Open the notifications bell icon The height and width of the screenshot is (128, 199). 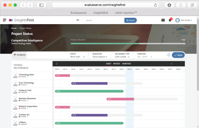pos(170,20)
